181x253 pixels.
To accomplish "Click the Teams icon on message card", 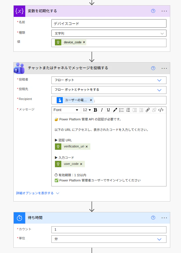I will (x=19, y=68).
